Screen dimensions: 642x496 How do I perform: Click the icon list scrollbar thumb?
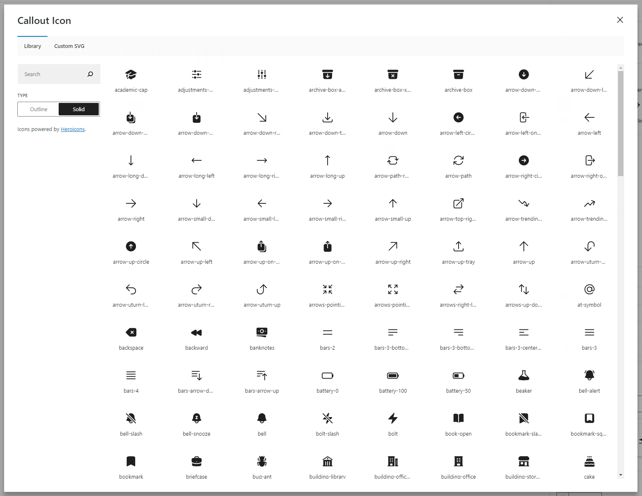click(621, 123)
